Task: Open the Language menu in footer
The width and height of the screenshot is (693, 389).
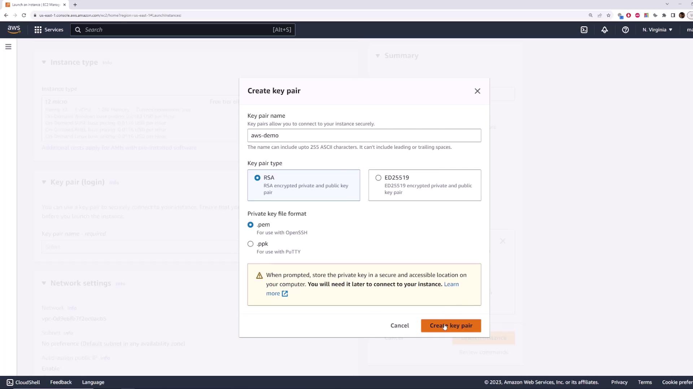Action: click(x=93, y=382)
